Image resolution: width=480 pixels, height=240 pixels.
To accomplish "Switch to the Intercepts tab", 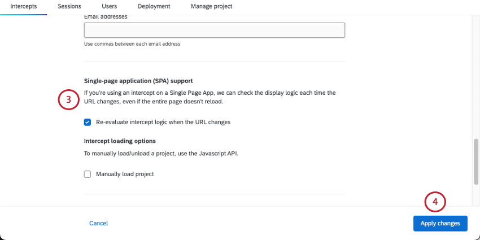I will coord(23,6).
